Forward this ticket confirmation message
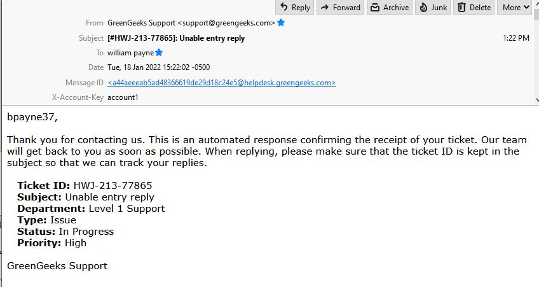 point(340,7)
